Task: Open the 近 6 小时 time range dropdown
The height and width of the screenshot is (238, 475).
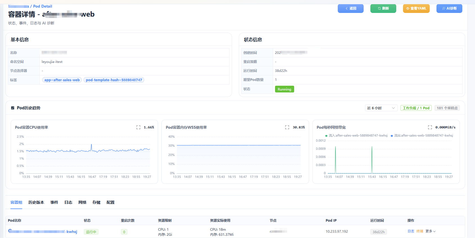Action: [x=381, y=108]
